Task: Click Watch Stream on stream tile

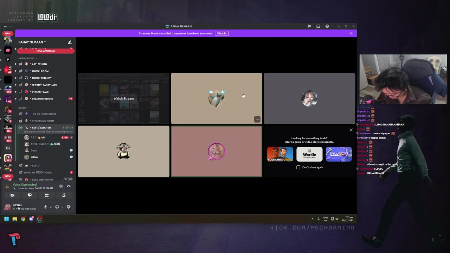Action: [124, 99]
